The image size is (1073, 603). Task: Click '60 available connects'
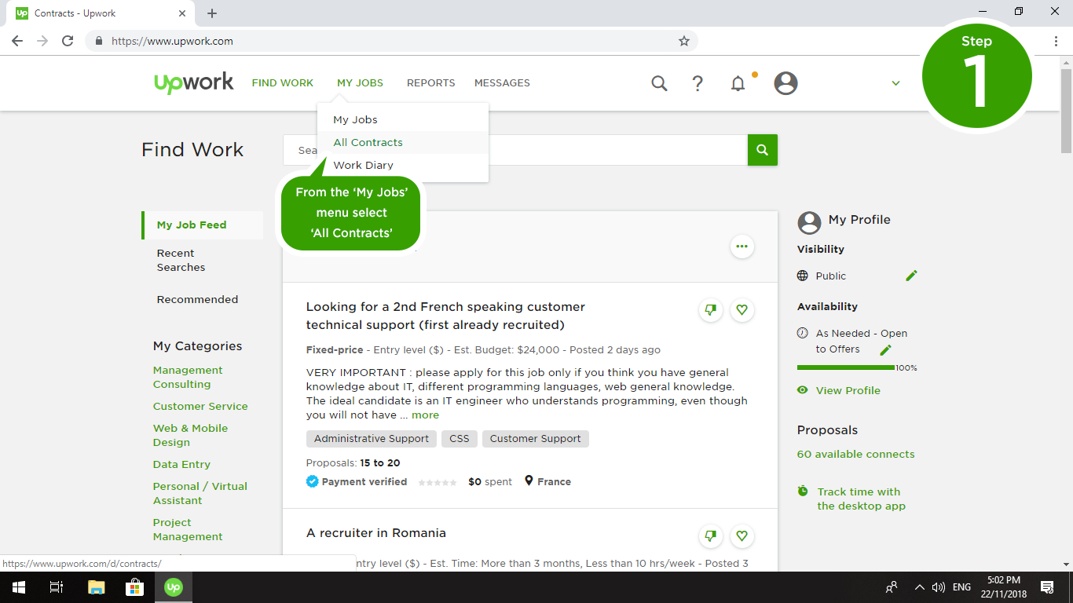[x=855, y=454]
